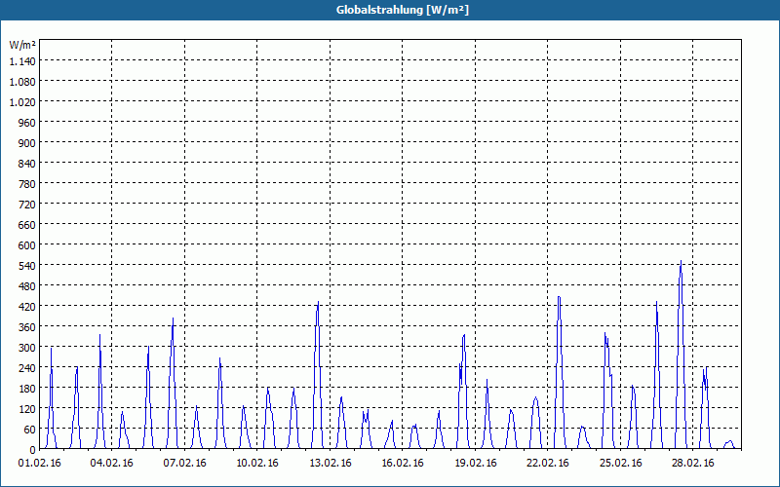780x487 pixels.
Task: Select the 19.02.16 date label
Action: tap(476, 464)
